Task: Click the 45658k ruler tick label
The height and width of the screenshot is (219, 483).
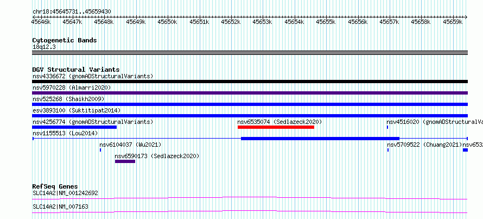Action: coord(421,22)
